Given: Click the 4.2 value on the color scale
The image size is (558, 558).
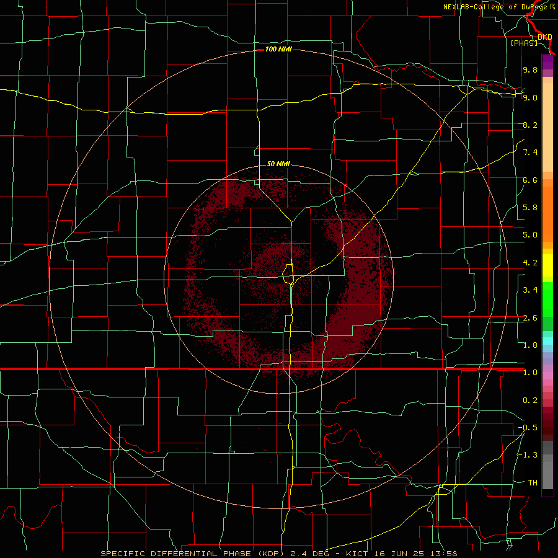Looking at the screenshot, I should click(x=530, y=263).
